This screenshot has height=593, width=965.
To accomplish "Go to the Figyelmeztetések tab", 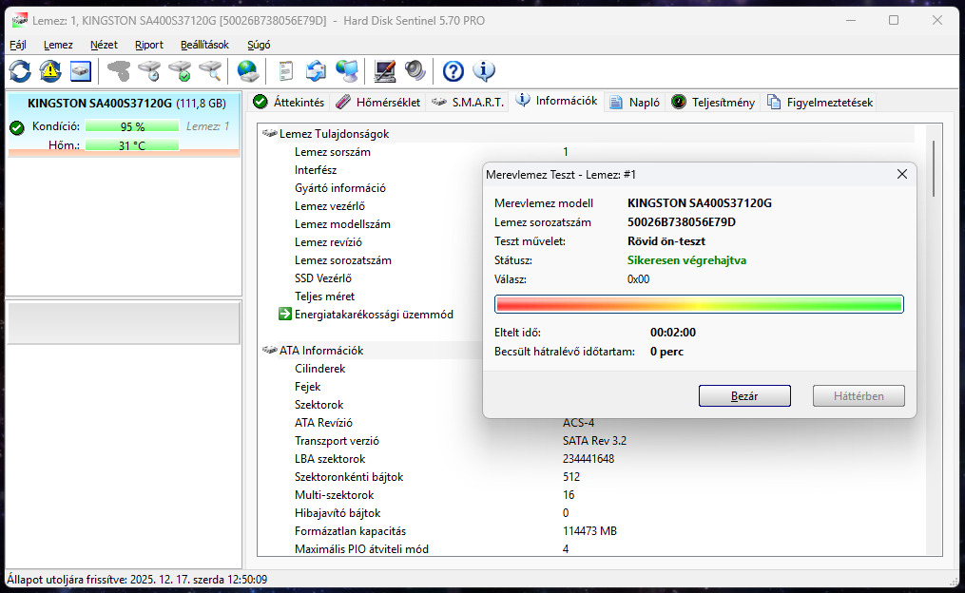I will tap(820, 102).
